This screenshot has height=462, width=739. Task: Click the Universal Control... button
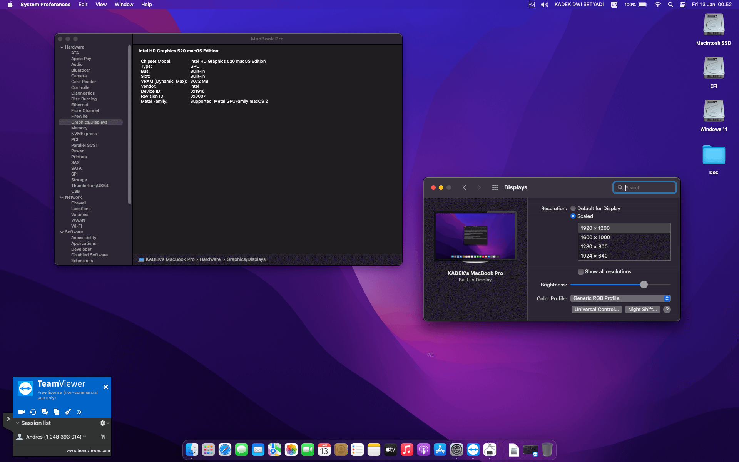click(596, 310)
